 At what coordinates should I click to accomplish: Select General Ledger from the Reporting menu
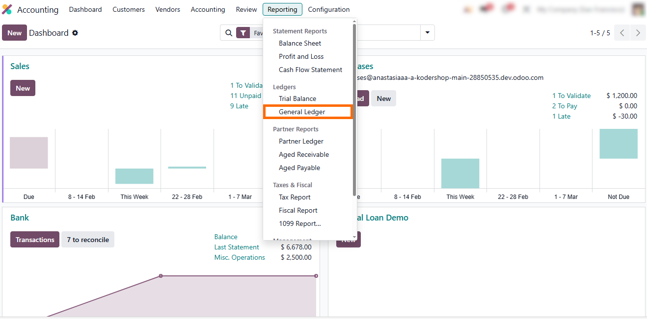302,112
